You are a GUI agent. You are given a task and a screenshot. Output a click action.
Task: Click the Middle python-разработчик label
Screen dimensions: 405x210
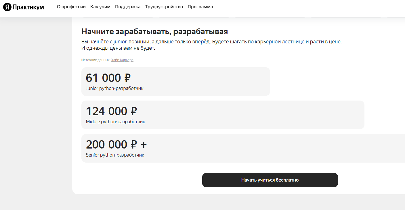115,122
